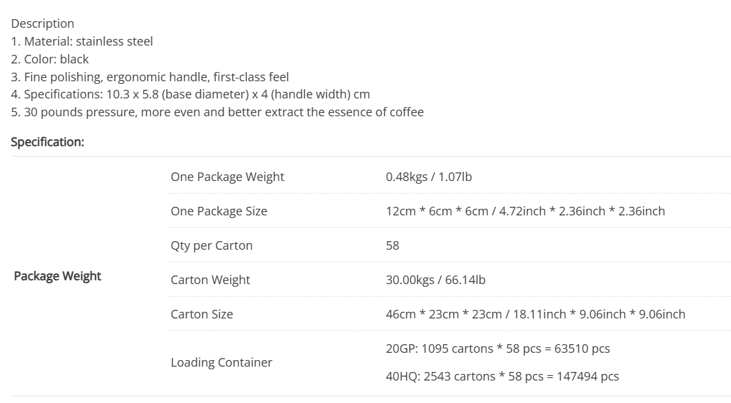731x403 pixels.
Task: Click the 46cm * 23cm * 23cm carton value
Action: pyautogui.click(x=536, y=314)
